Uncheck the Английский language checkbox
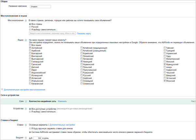Viewport: 196px width, 140px height. coord(30,48)
